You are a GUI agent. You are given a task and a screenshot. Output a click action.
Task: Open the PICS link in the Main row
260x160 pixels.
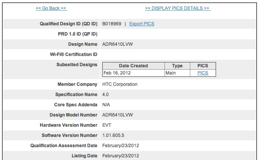pyautogui.click(x=203, y=73)
